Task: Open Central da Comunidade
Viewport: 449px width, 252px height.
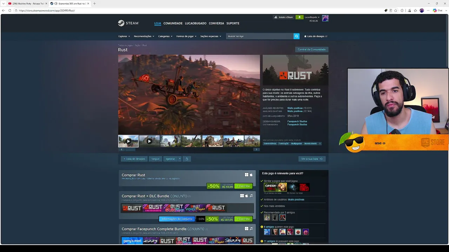Action: (312, 49)
